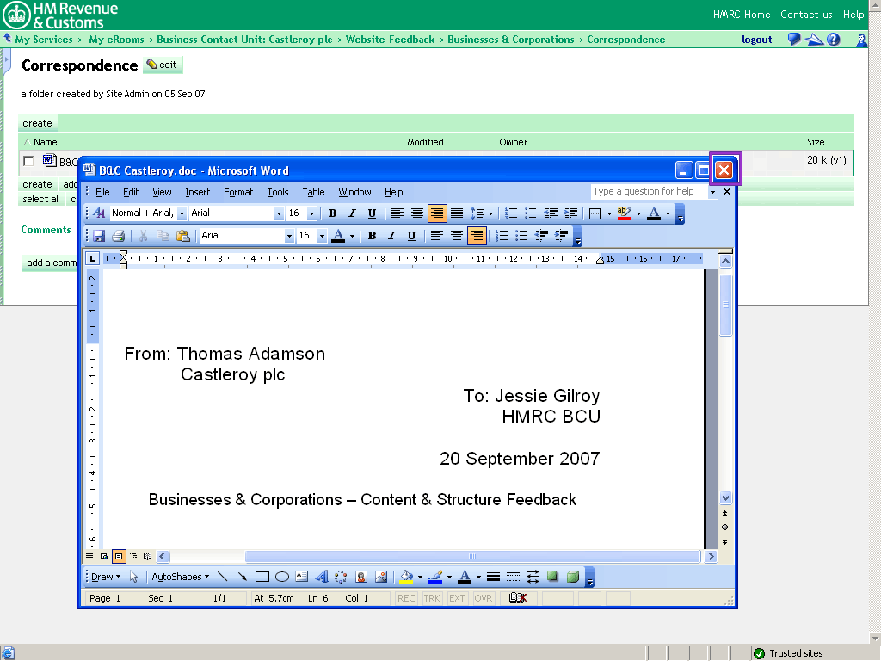Open the Format menu
The height and width of the screenshot is (661, 881).
(238, 192)
